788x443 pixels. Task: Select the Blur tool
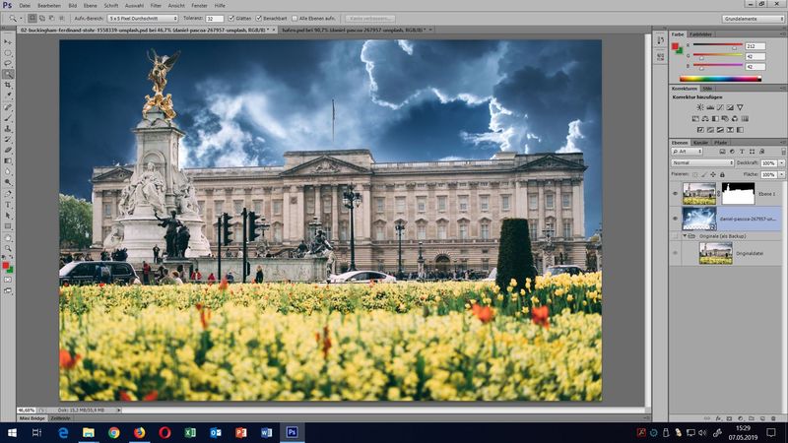tap(8, 172)
